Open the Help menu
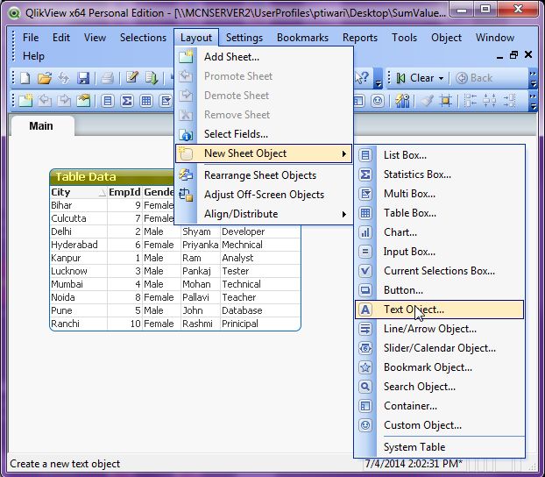 pos(33,56)
